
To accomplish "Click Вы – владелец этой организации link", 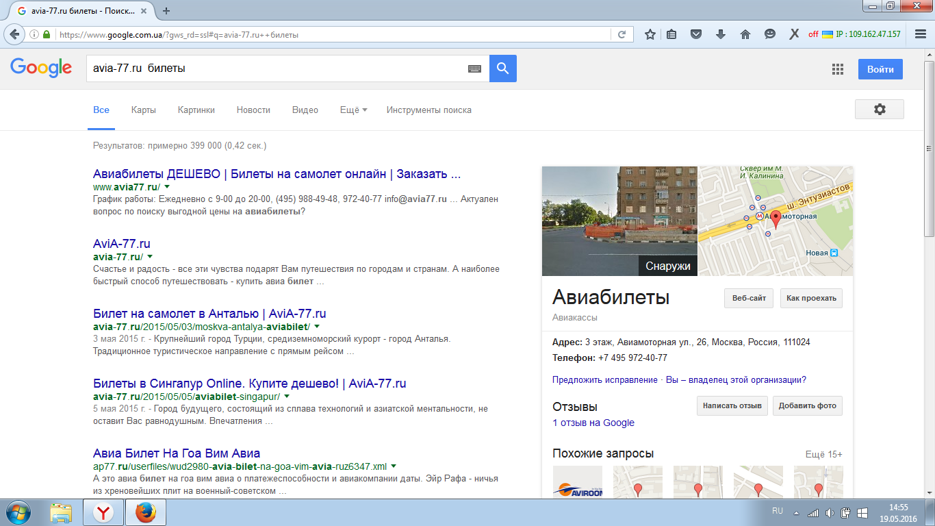I will [736, 380].
